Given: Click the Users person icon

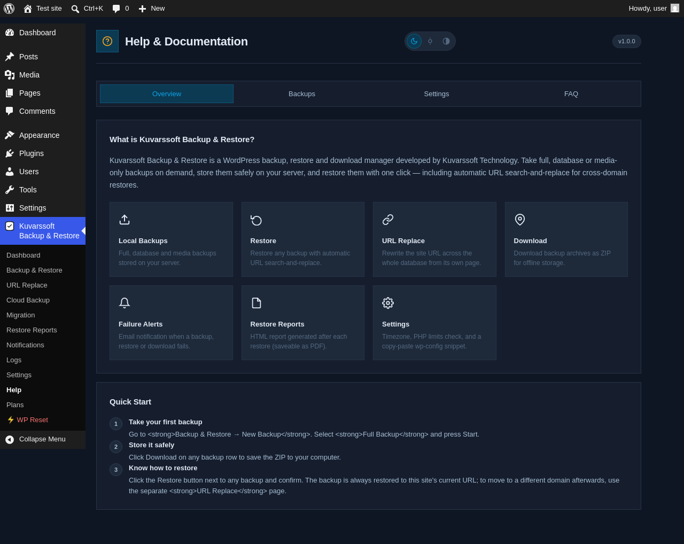Looking at the screenshot, I should tap(10, 172).
